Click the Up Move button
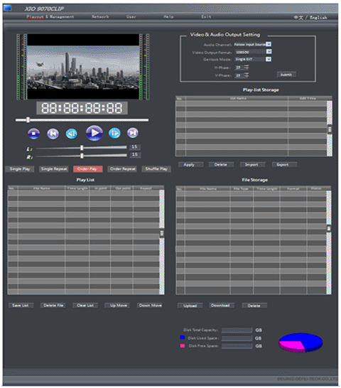The image size is (341, 388). (x=117, y=306)
